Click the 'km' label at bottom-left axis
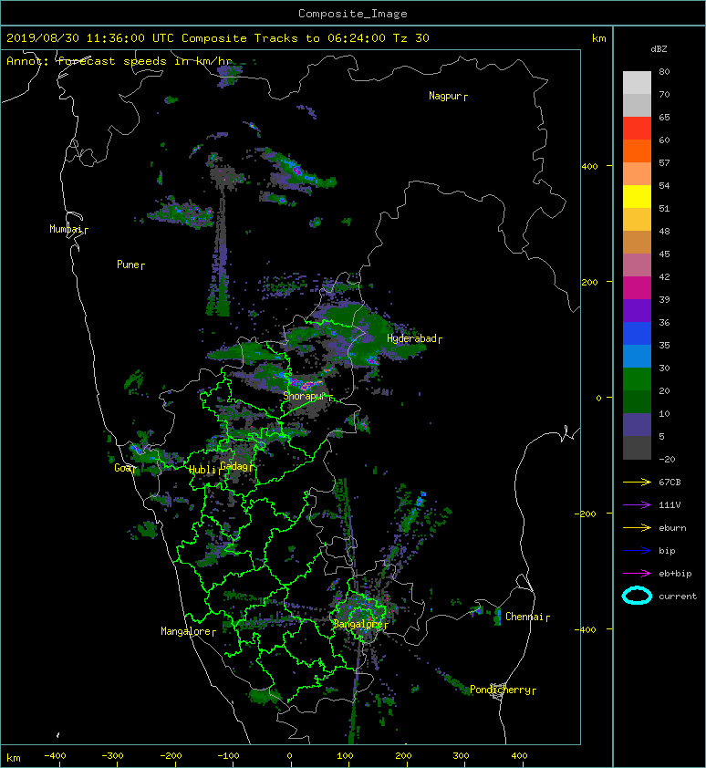The image size is (706, 768). pyautogui.click(x=14, y=758)
